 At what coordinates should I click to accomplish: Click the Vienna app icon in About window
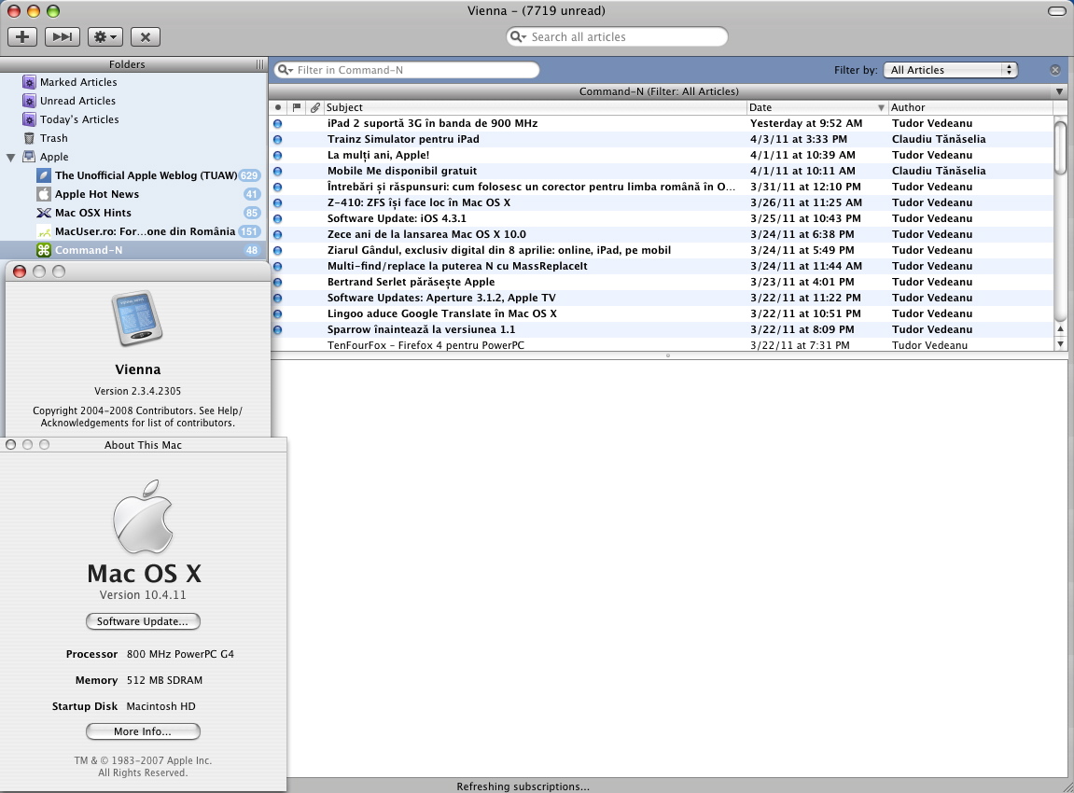(x=138, y=318)
